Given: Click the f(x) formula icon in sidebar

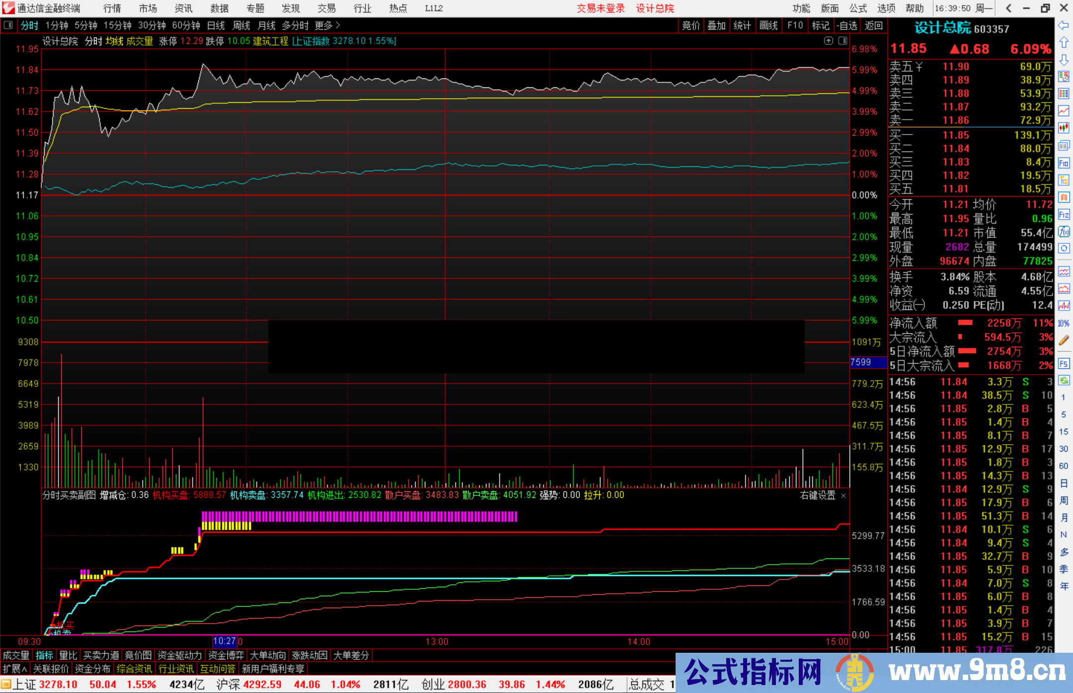Looking at the screenshot, I should (x=1064, y=231).
